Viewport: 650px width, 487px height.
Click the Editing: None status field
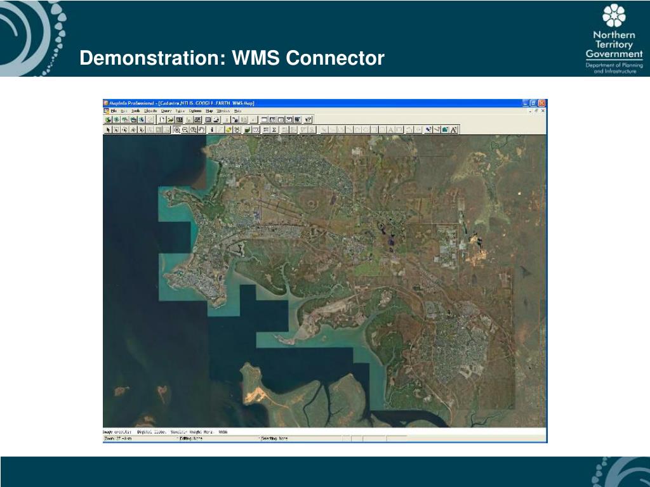point(219,438)
